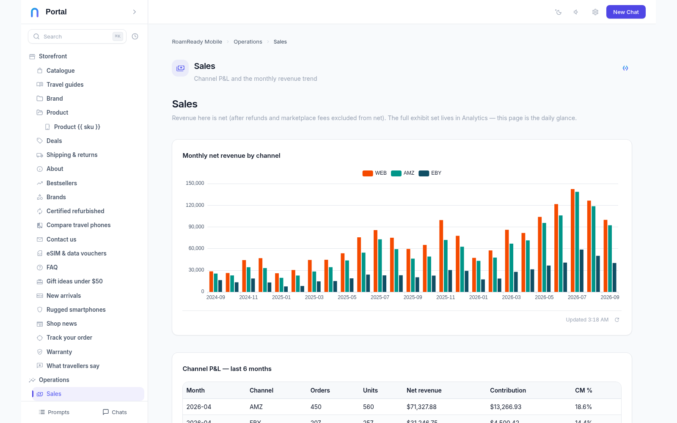This screenshot has height=423, width=677.
Task: Click Bestsellers trend icon
Action: click(40, 183)
